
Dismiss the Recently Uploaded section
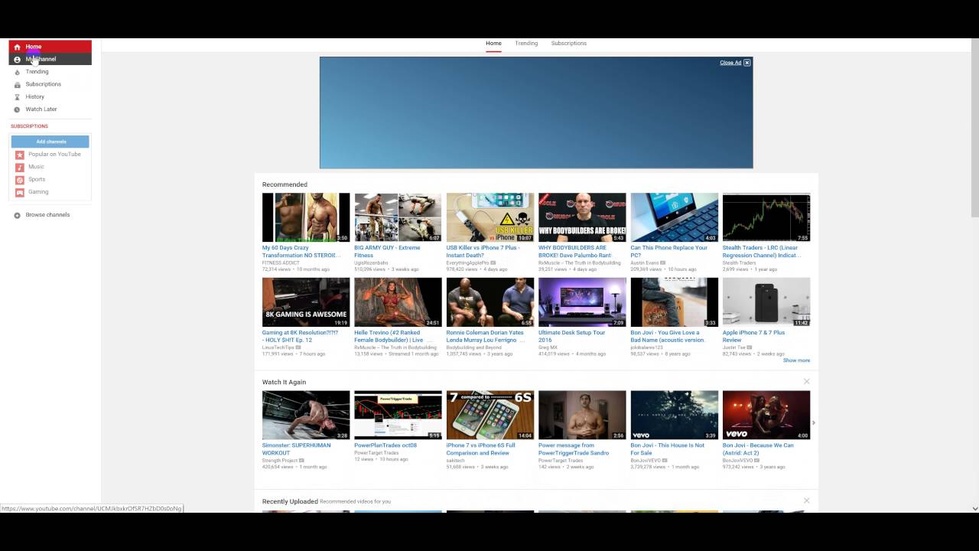(x=806, y=500)
